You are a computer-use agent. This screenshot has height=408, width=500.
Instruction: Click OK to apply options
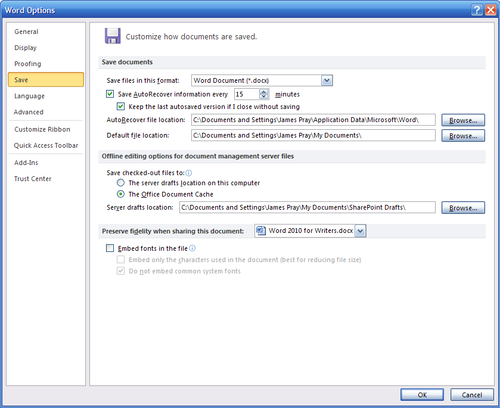422,395
